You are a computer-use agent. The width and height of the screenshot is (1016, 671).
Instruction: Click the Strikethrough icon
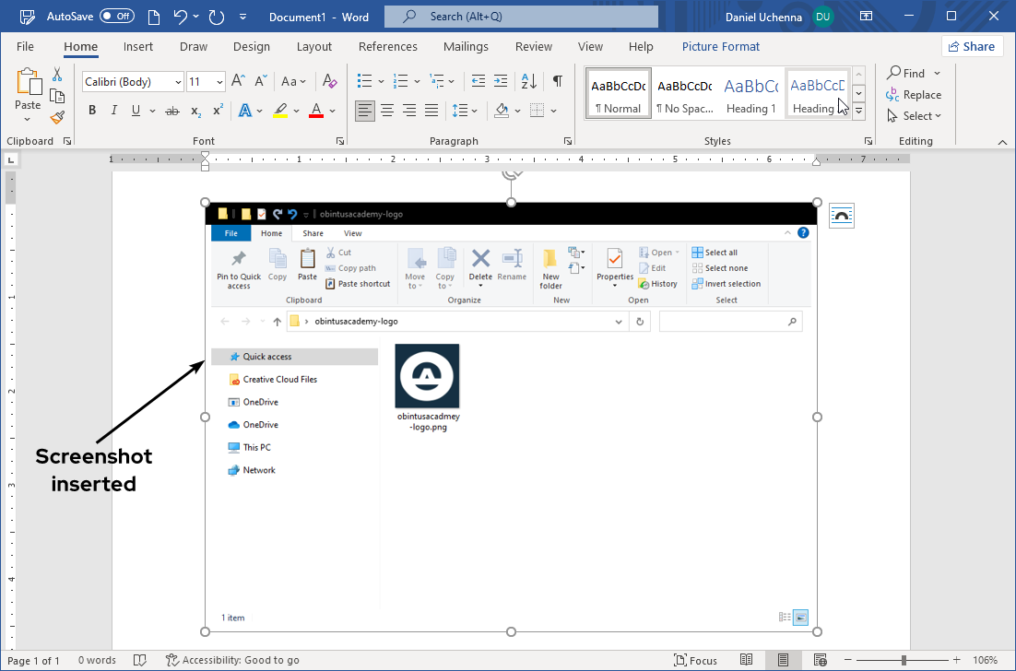171,111
